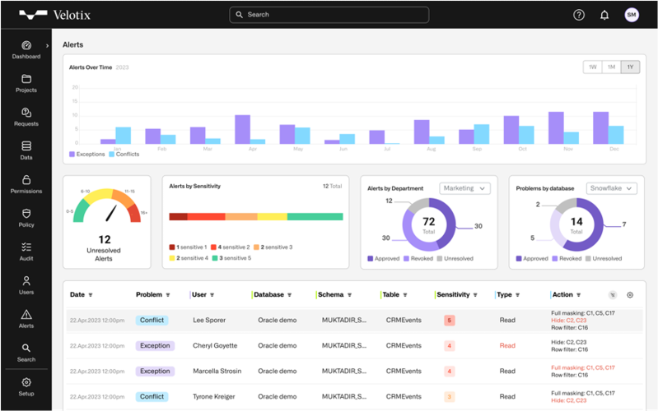Open the Snowflake database dropdown
This screenshot has height=411, width=658.
tap(611, 188)
